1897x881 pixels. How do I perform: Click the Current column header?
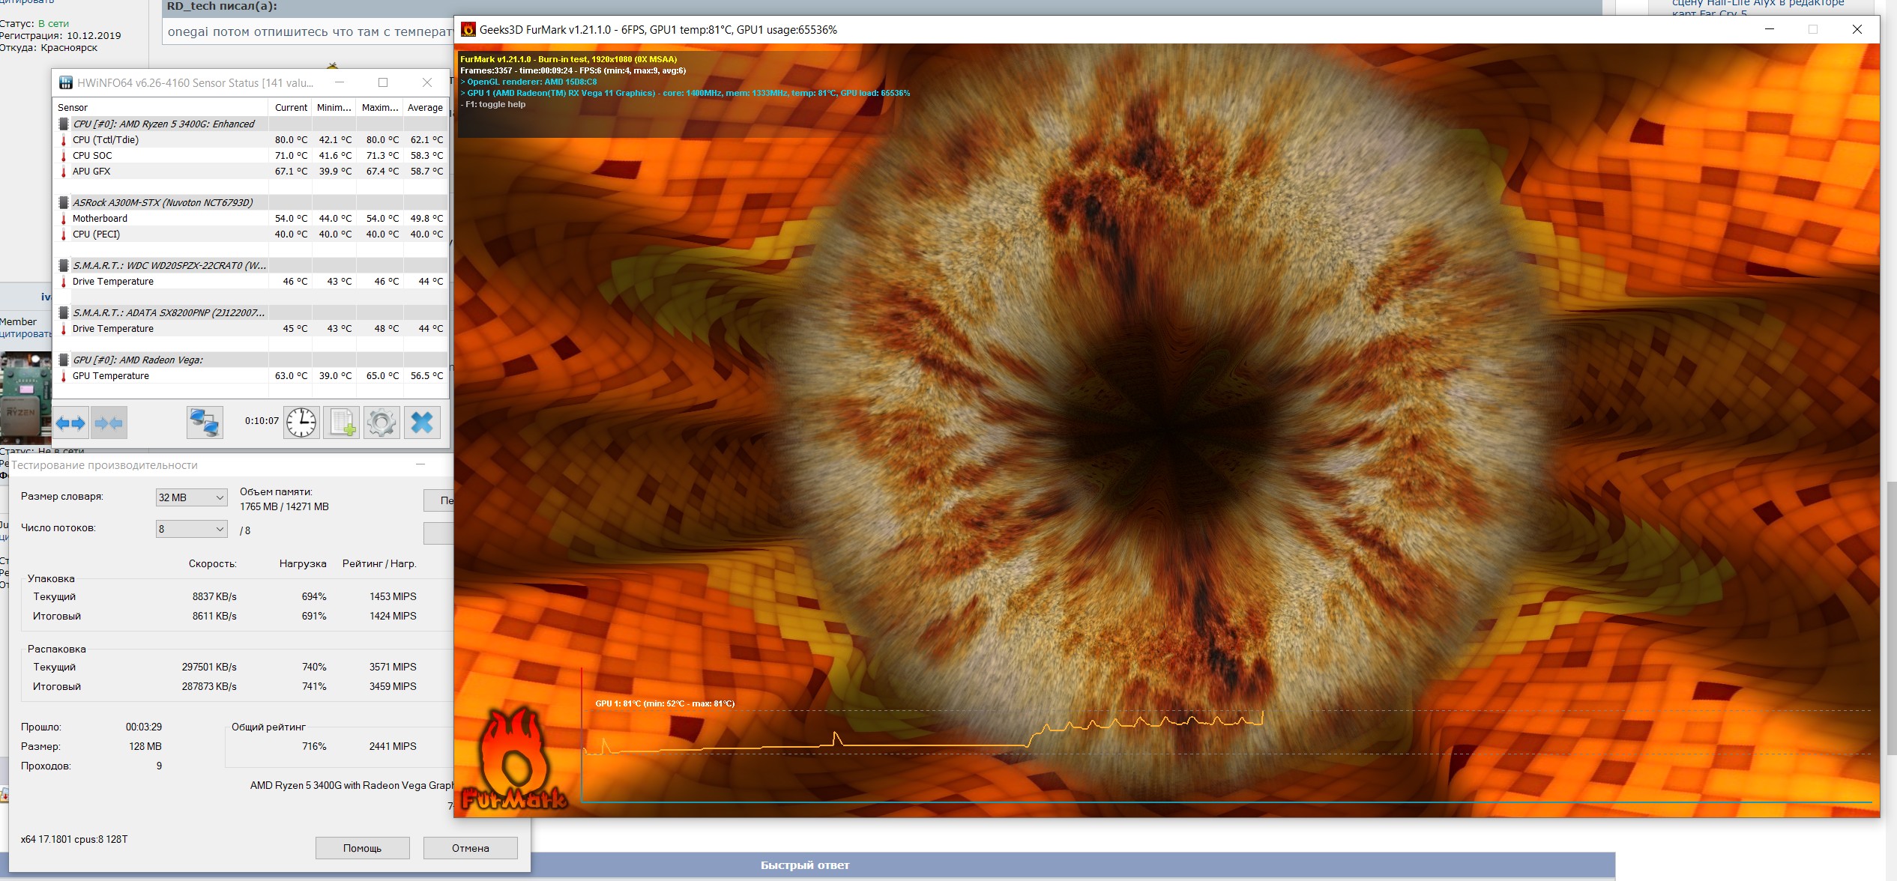291,108
